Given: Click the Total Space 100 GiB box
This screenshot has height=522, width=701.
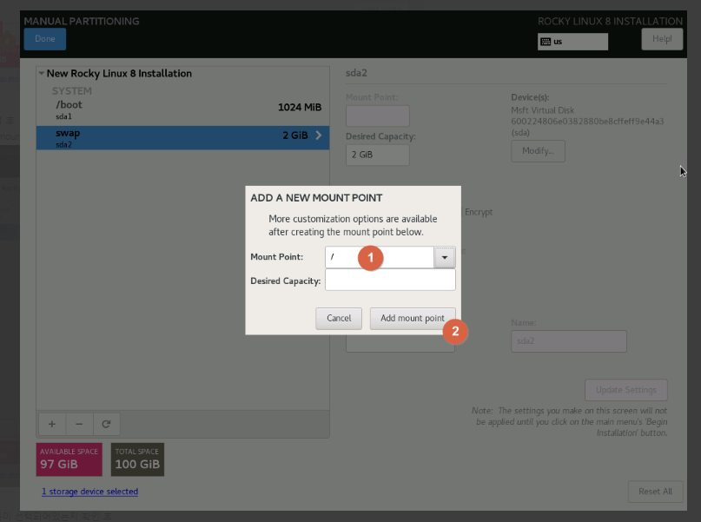Looking at the screenshot, I should coord(137,459).
